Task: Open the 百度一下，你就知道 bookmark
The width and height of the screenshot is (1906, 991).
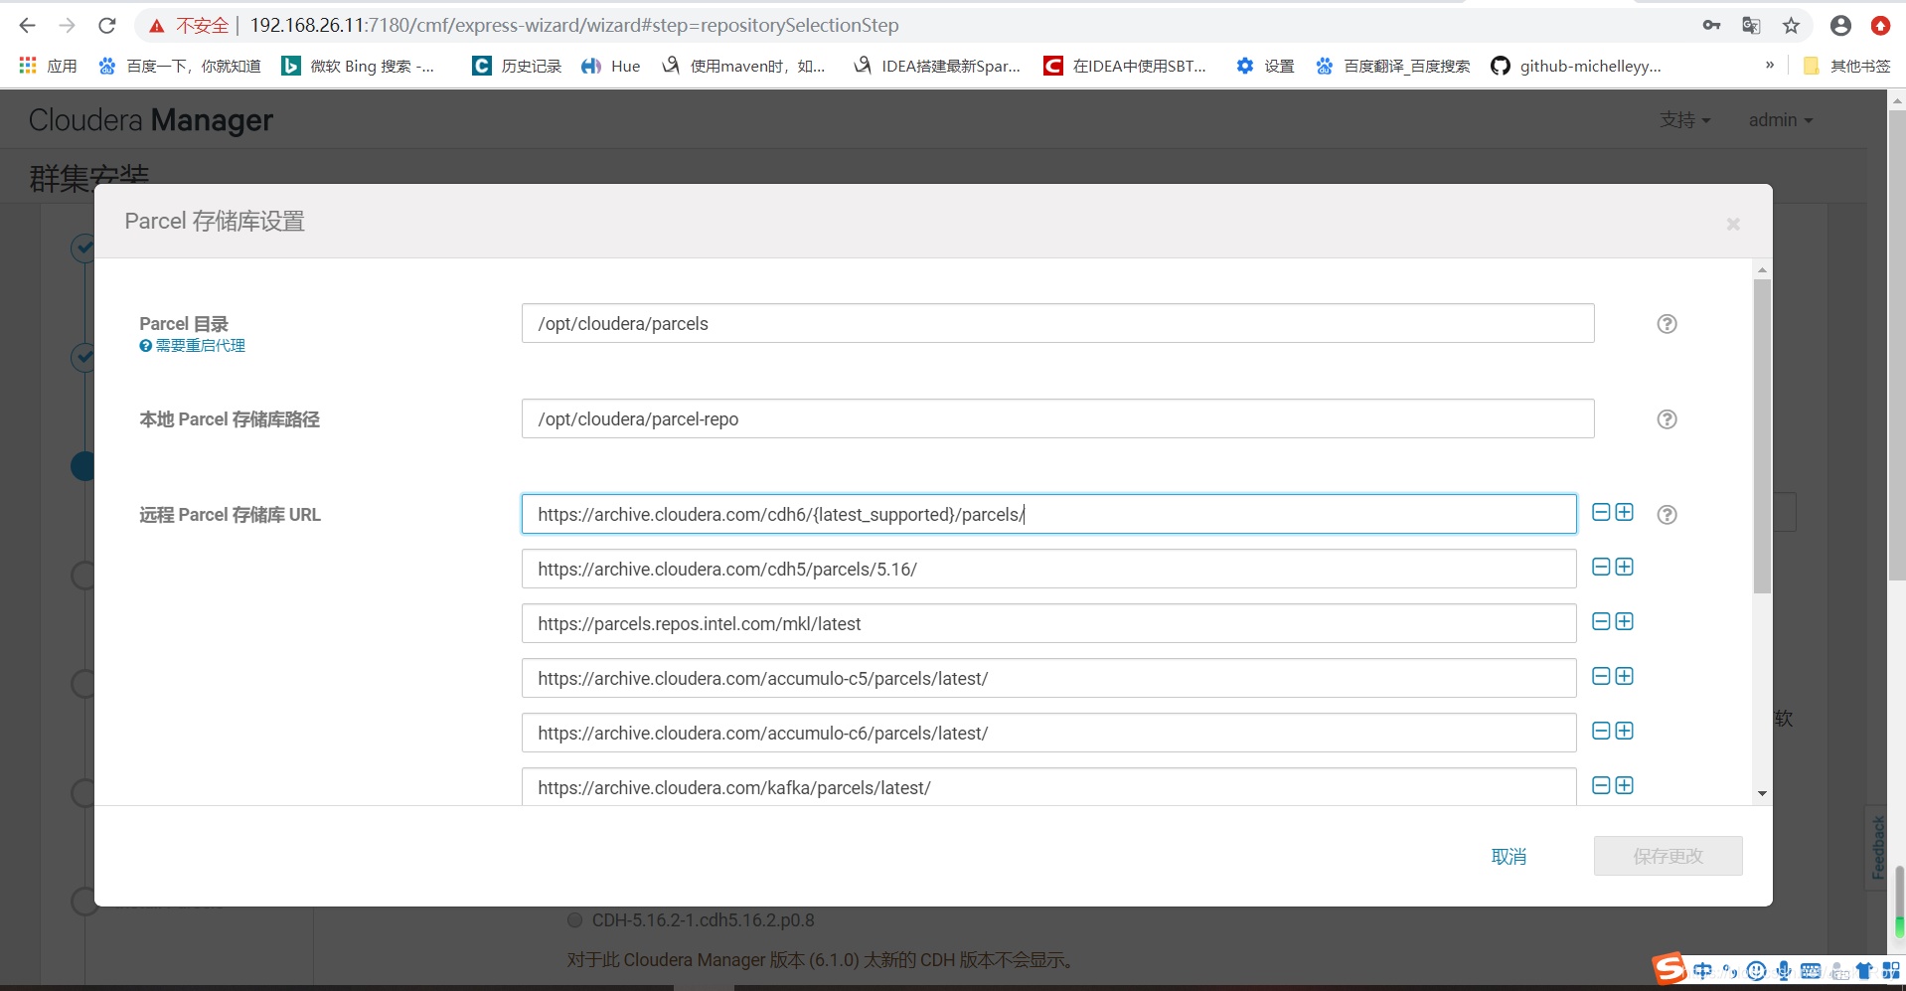Action: click(x=180, y=66)
